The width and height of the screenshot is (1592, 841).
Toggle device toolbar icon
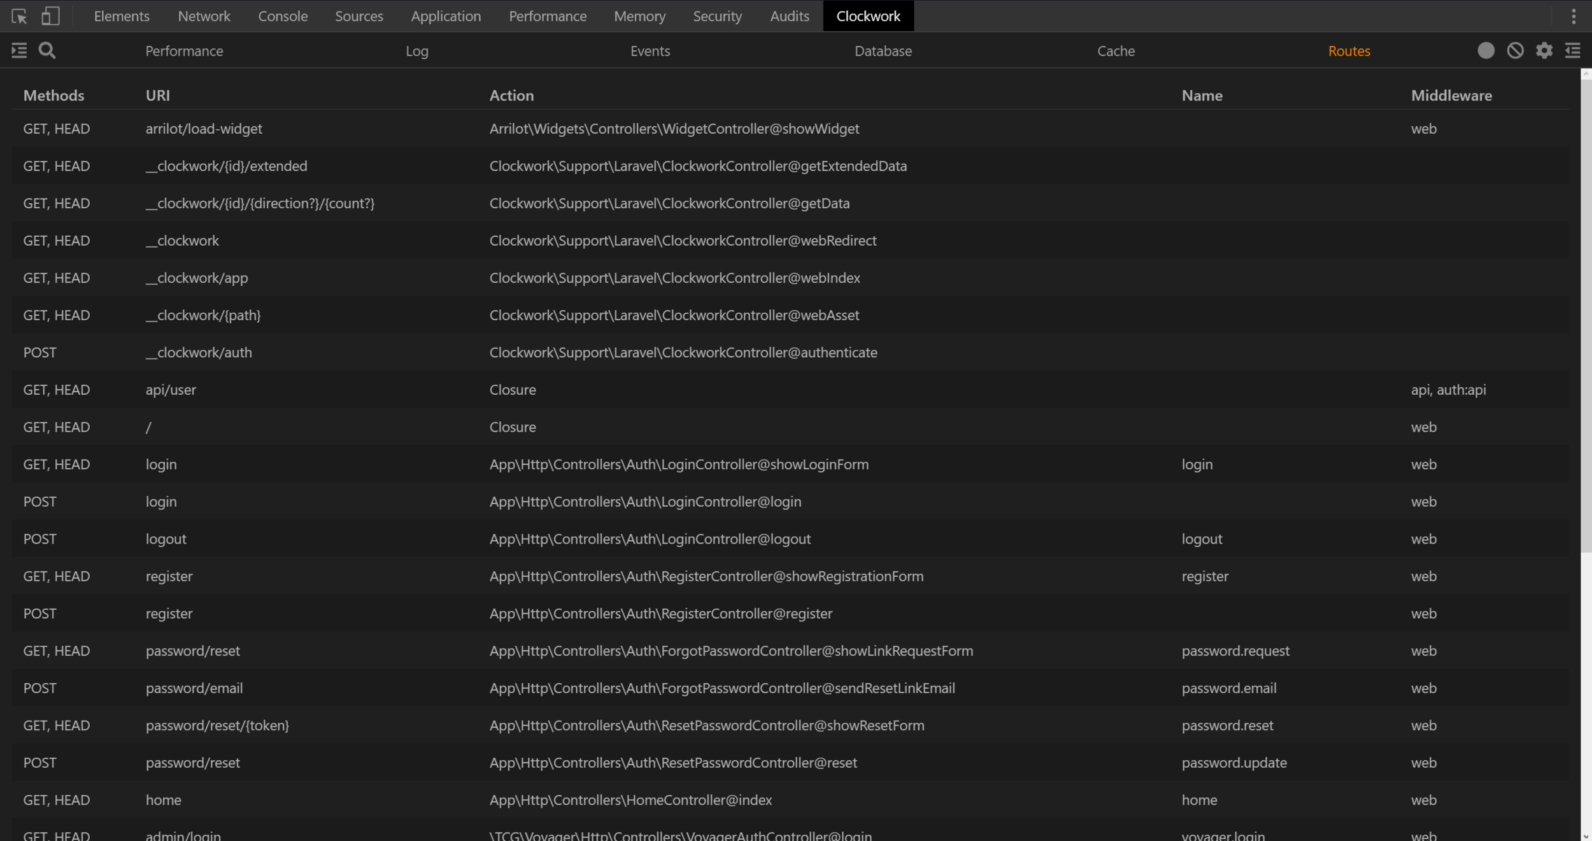tap(50, 16)
